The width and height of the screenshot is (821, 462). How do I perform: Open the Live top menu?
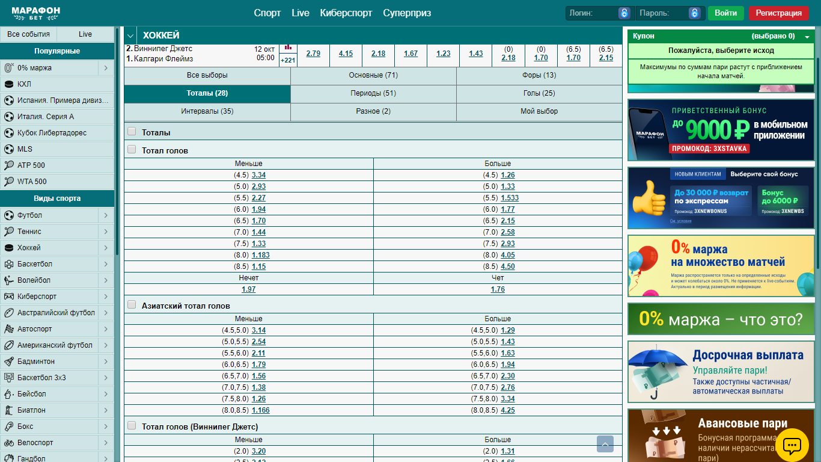301,13
